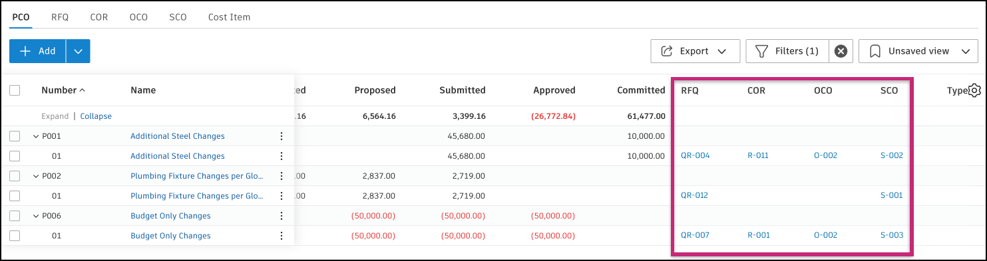Open the S-003 SCO link

[x=892, y=235]
